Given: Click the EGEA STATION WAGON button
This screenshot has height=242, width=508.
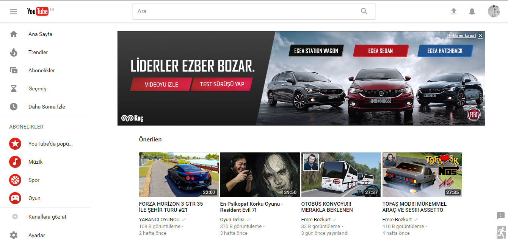Looking at the screenshot, I should 316,51.
